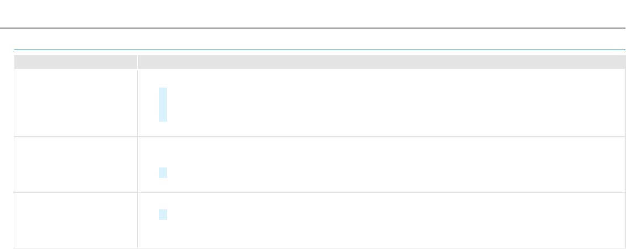This screenshot has width=626, height=249.
Task: Click the thin blue line above the table
Action: pyautogui.click(x=313, y=50)
